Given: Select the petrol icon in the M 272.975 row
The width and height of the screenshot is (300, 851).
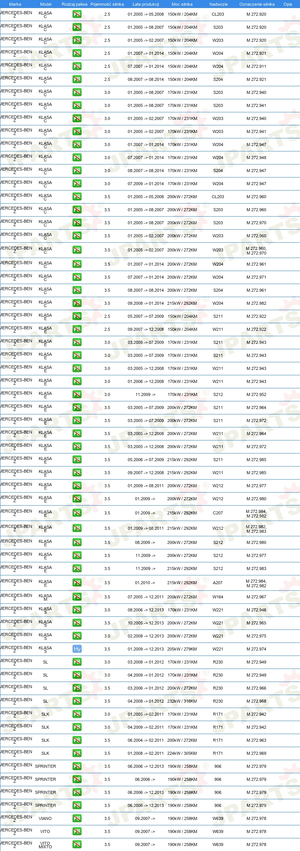Looking at the screenshot, I should (77, 636).
